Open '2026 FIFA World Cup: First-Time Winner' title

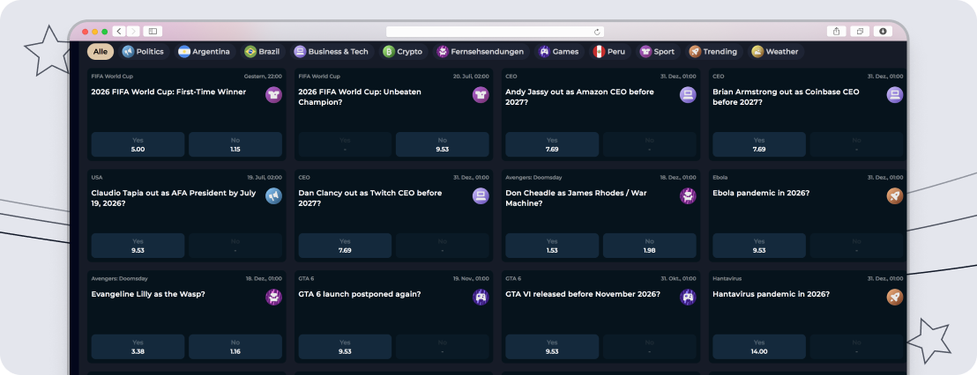point(168,92)
